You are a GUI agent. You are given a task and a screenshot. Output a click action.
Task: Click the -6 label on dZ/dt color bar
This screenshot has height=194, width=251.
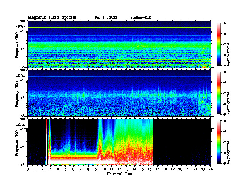(x=224, y=131)
